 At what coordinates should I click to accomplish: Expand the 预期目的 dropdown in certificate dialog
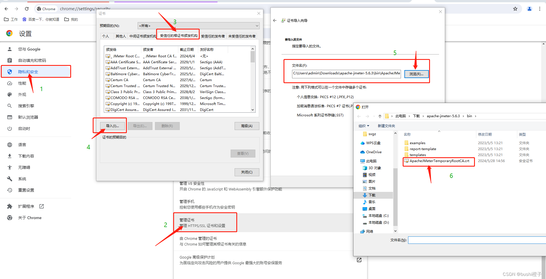pos(198,26)
